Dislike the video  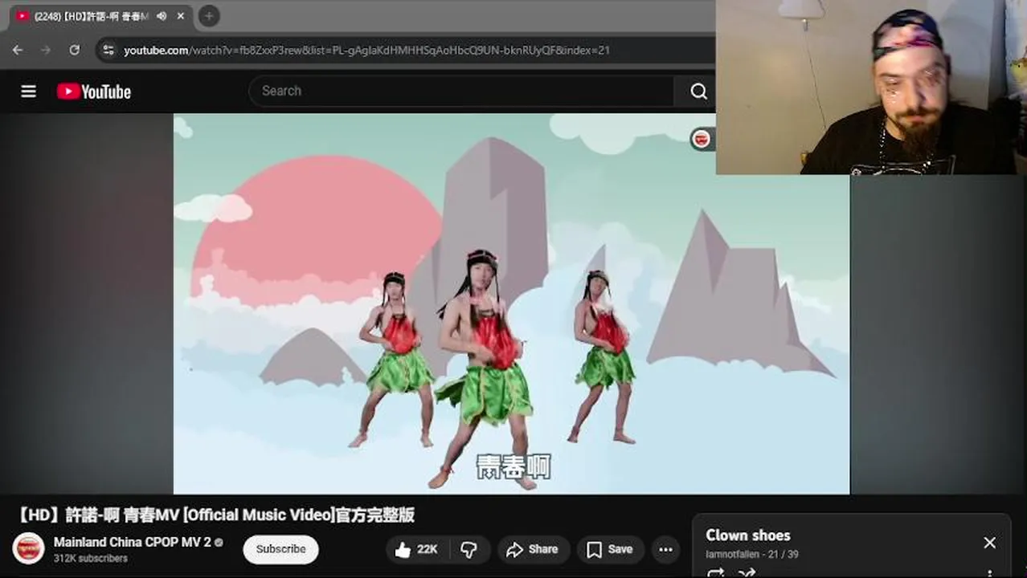pyautogui.click(x=468, y=549)
